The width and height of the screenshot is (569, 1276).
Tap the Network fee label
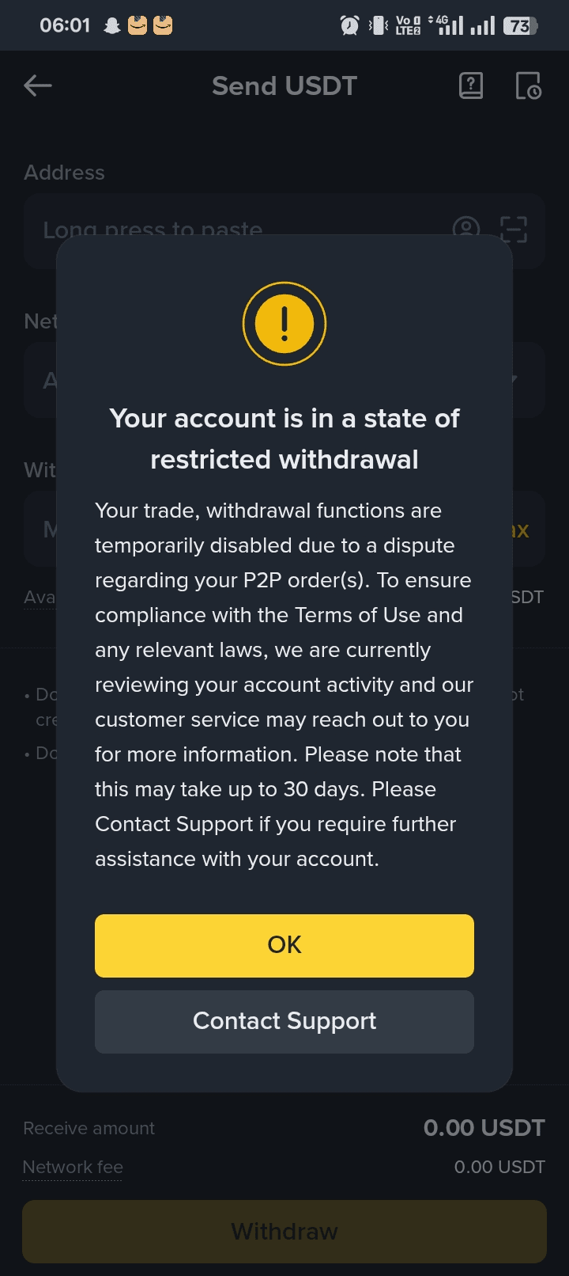pos(73,1167)
